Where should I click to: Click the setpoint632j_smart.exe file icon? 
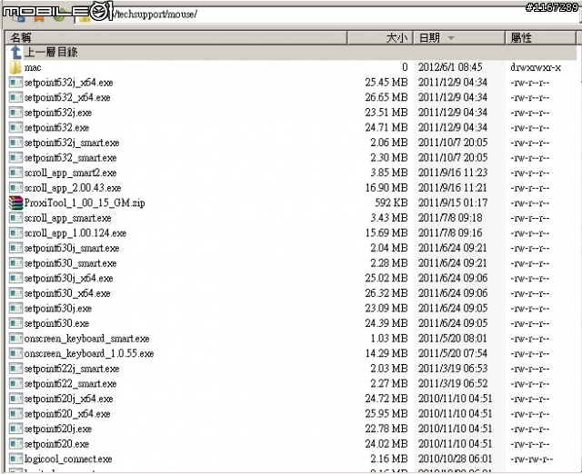15,143
